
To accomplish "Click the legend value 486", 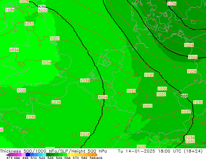I will coord(17,158).
